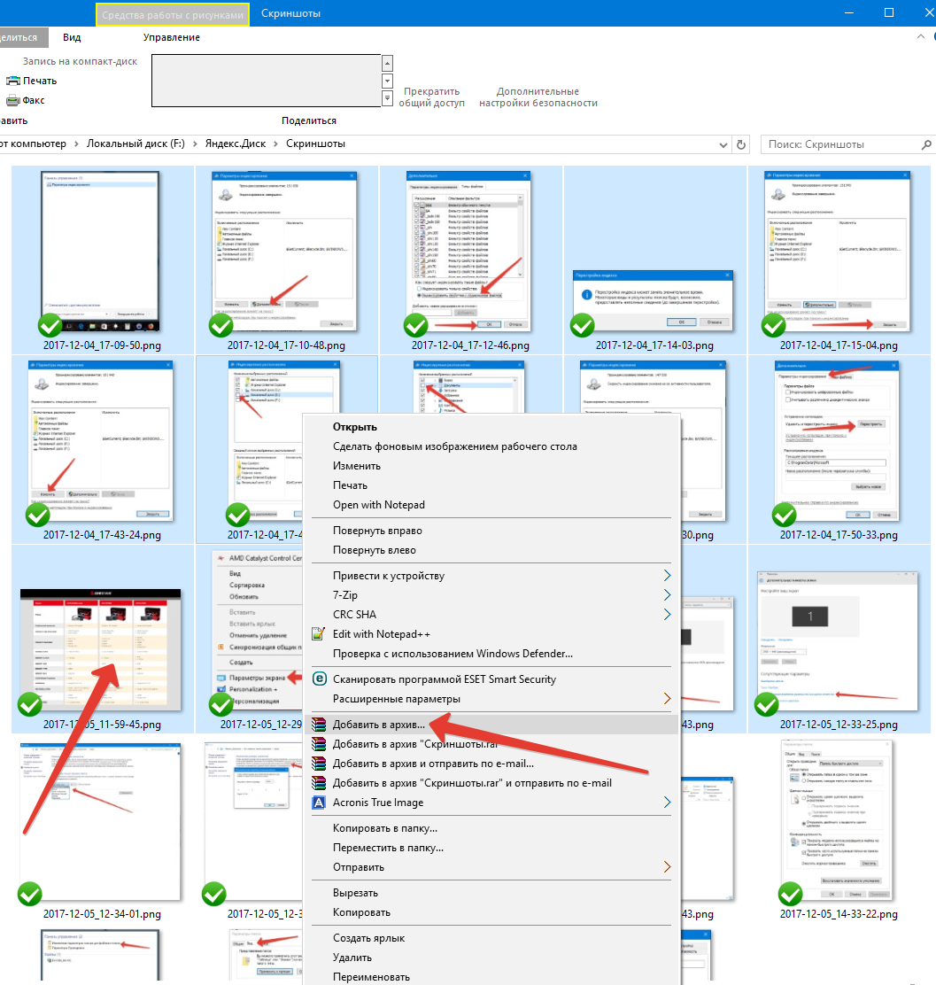The height and width of the screenshot is (985, 936).
Task: Click the WinRAR icon beside Добавить в архив...
Action: point(319,725)
